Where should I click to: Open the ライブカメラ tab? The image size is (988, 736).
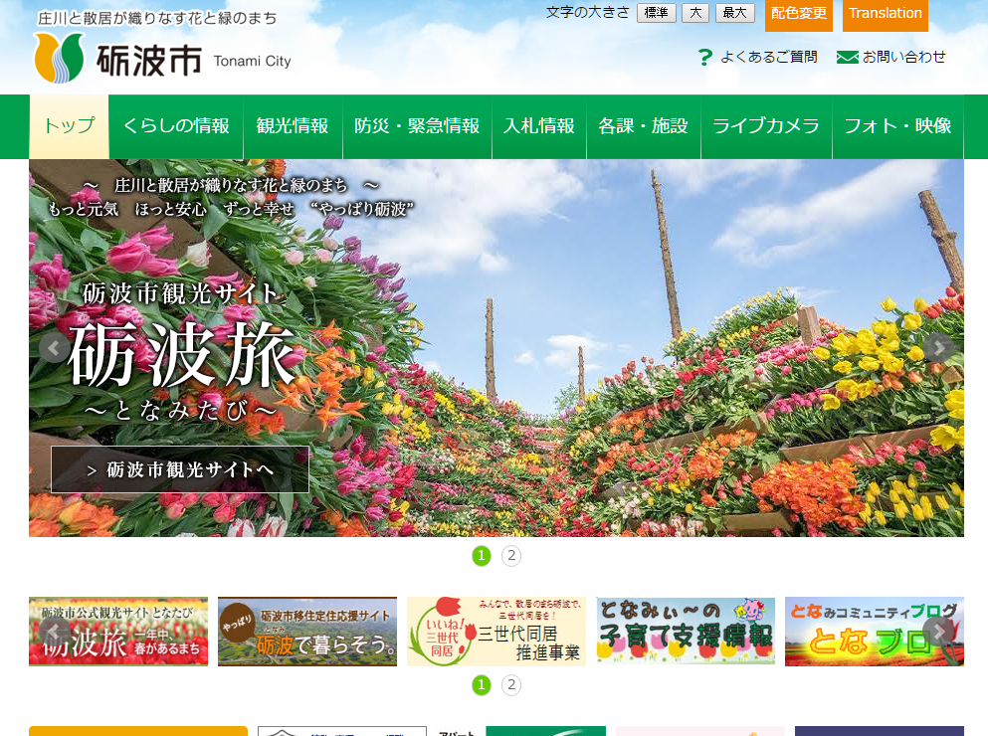[x=766, y=126]
